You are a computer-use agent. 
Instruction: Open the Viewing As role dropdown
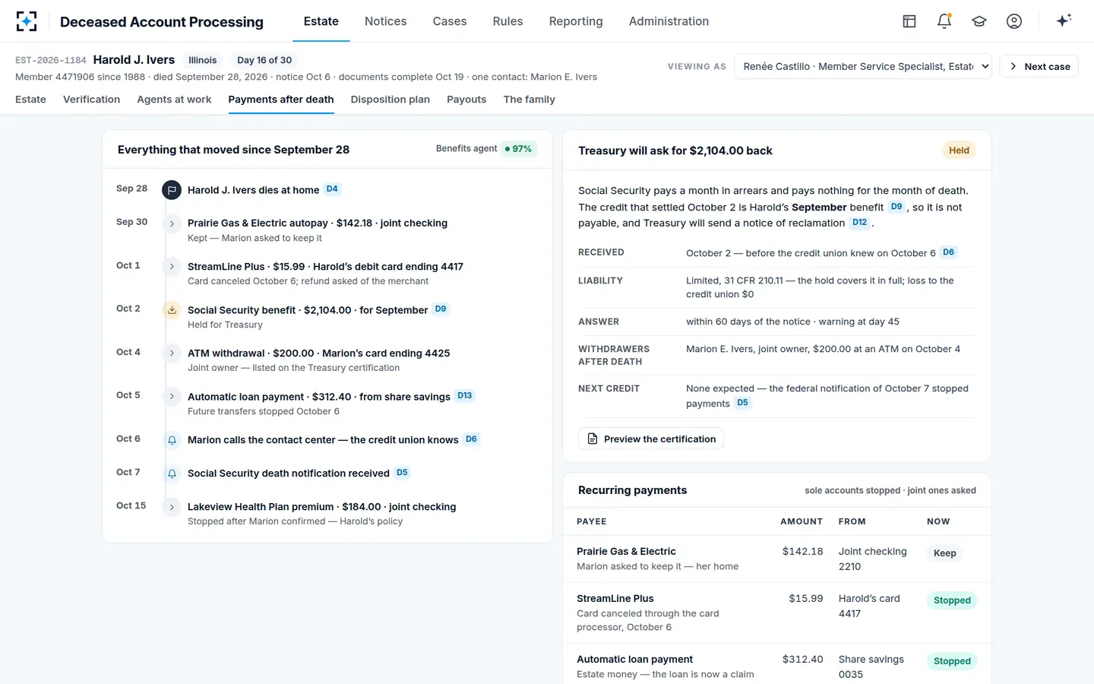click(x=863, y=66)
